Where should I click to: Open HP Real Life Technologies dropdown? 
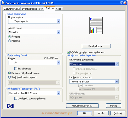tap(34, 93)
